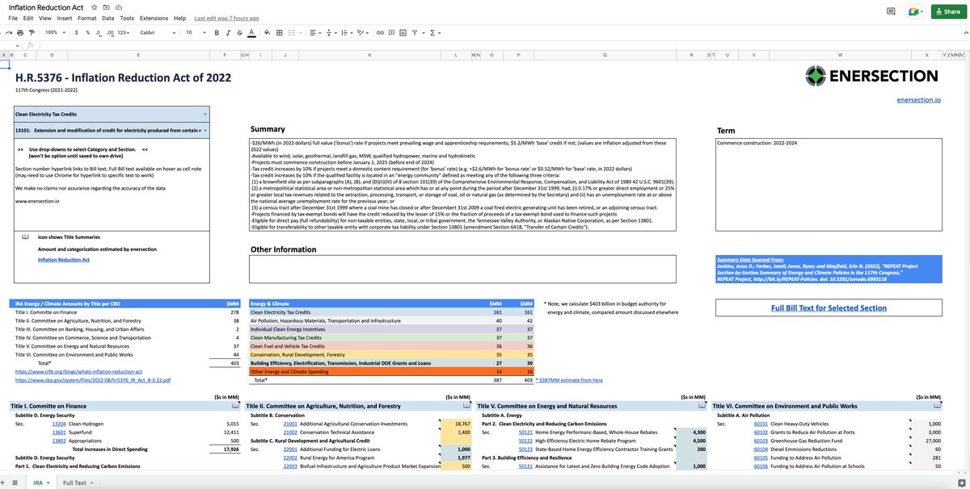The height and width of the screenshot is (489, 970).
Task: Open the Inflation Reduction Act hyperlink
Action: (x=64, y=261)
